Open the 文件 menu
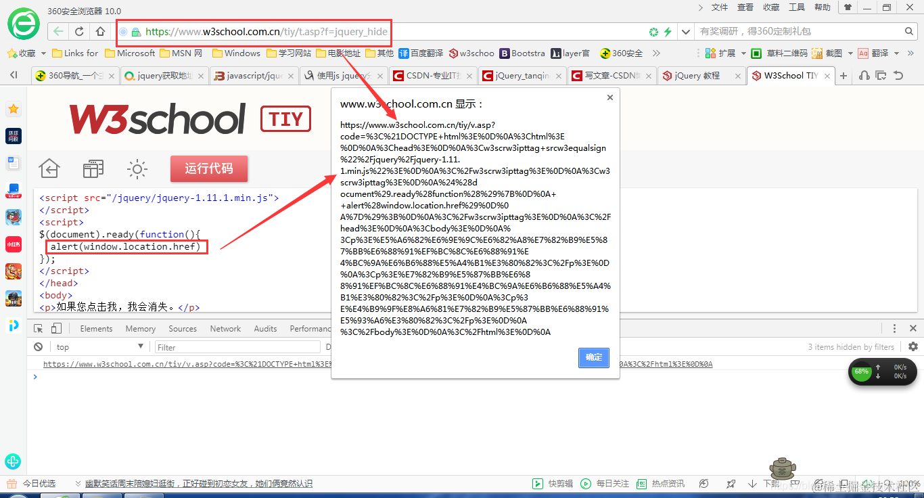This screenshot has height=498, width=924. 720,7
